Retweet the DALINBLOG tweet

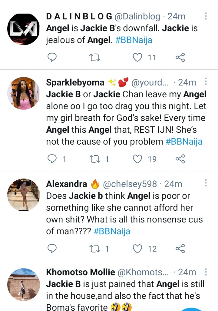coord(95,57)
